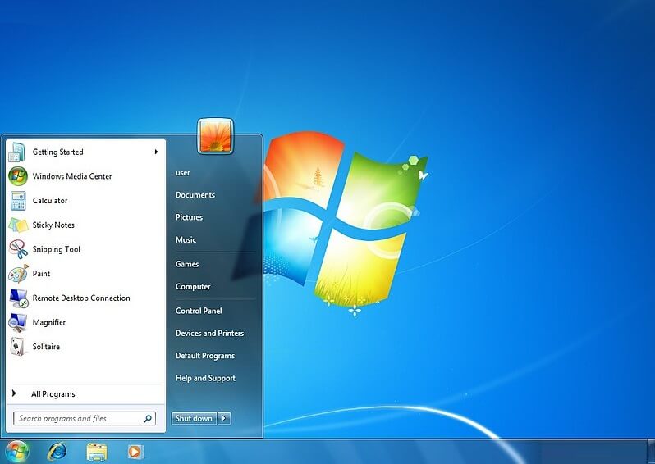The width and height of the screenshot is (655, 464).
Task: Select the Windows Media Center label
Action: pos(72,176)
